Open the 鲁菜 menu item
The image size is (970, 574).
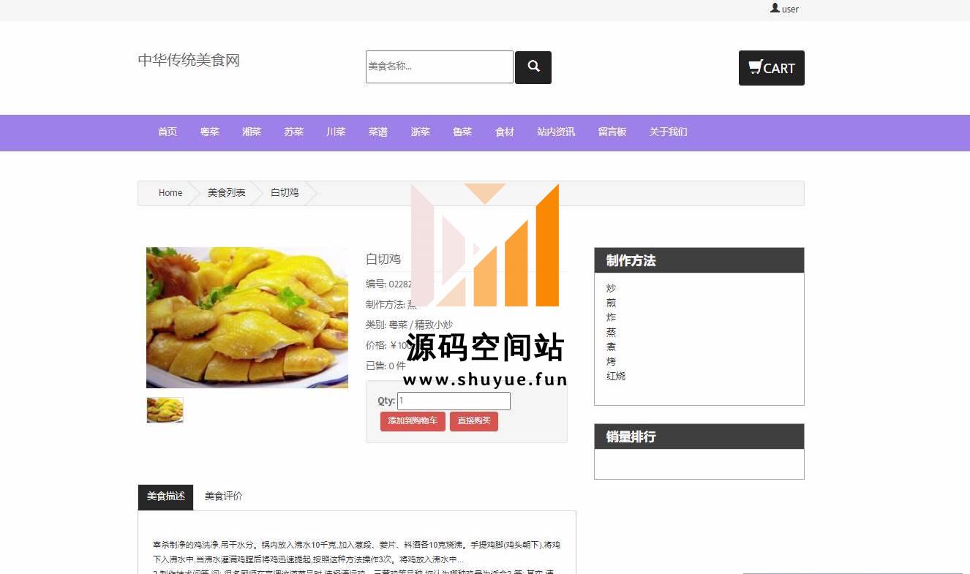tap(462, 132)
